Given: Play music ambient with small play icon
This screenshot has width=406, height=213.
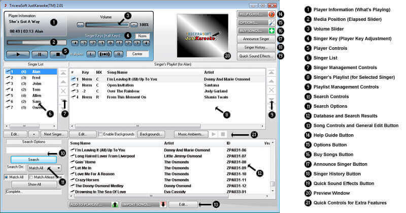Looking at the screenshot, I should point(214,134).
